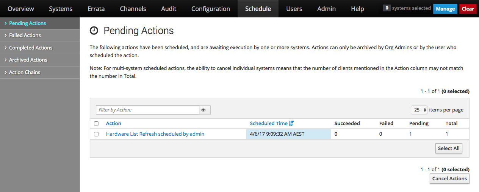The image size is (479, 192).
Task: Sort by the Action column header
Action: (x=114, y=123)
